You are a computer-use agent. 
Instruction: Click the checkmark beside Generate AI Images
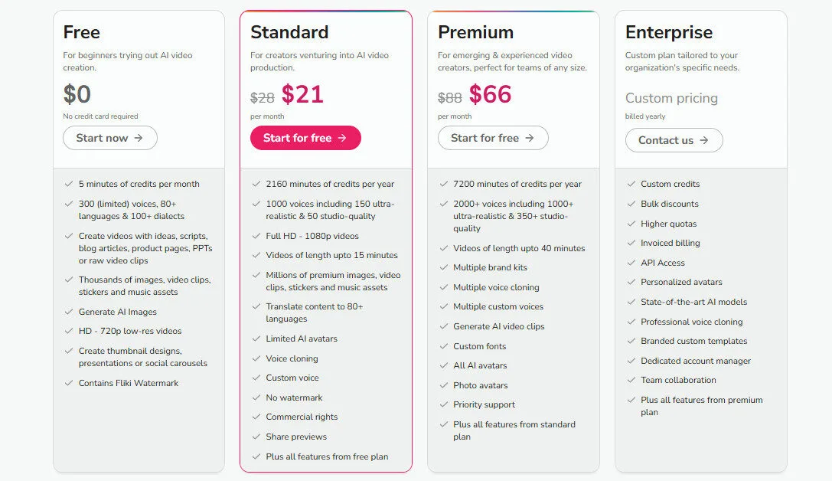(67, 312)
